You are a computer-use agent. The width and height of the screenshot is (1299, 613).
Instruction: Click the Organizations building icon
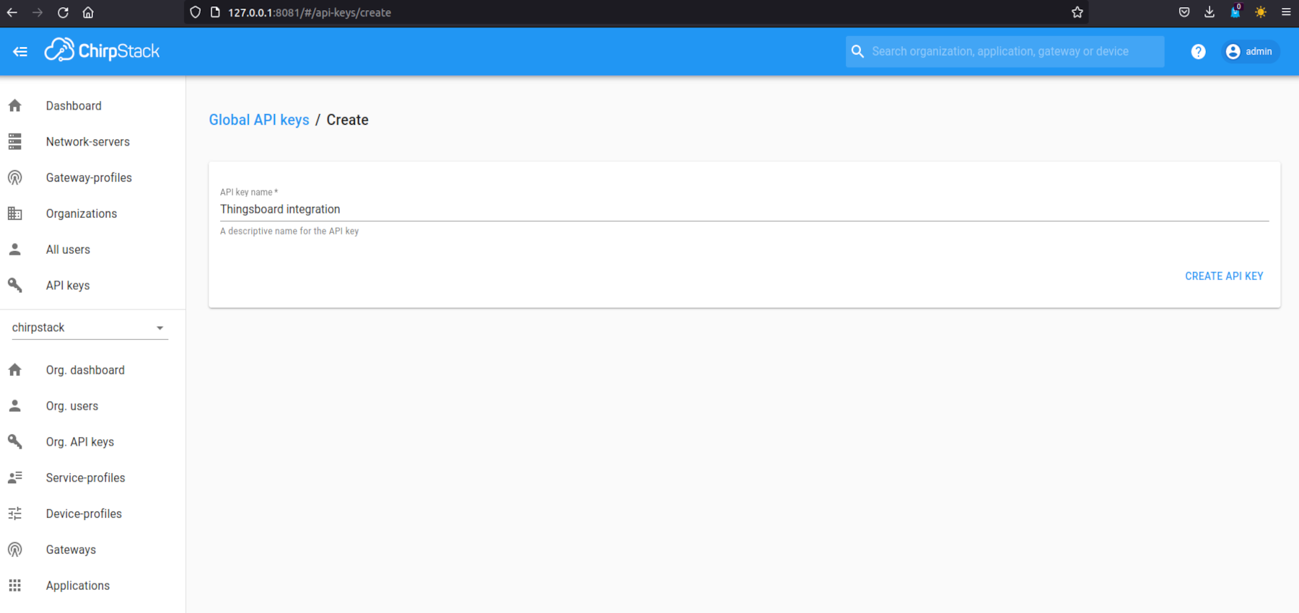coord(15,213)
